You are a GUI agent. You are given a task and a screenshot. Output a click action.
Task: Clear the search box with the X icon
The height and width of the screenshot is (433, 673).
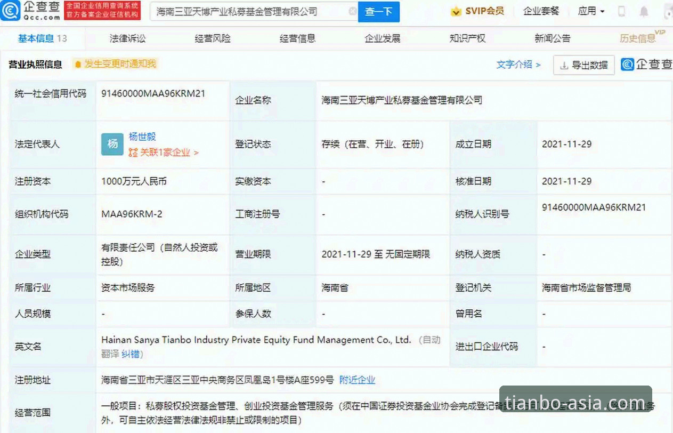pyautogui.click(x=353, y=11)
